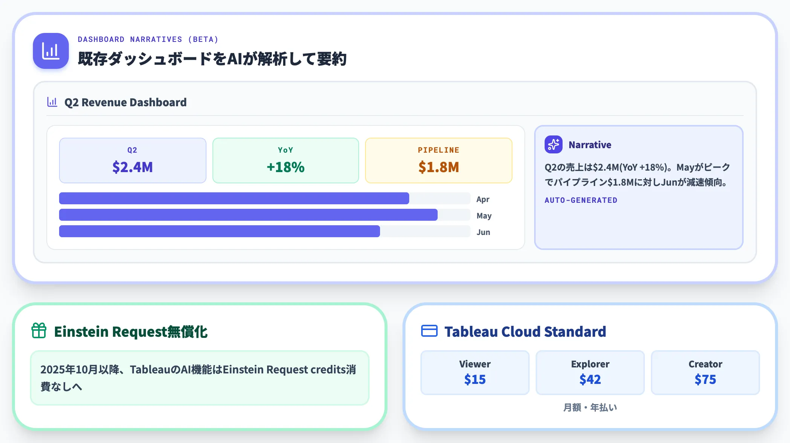Click the Apr revenue bar
Viewport: 790px width, 443px height.
point(234,198)
